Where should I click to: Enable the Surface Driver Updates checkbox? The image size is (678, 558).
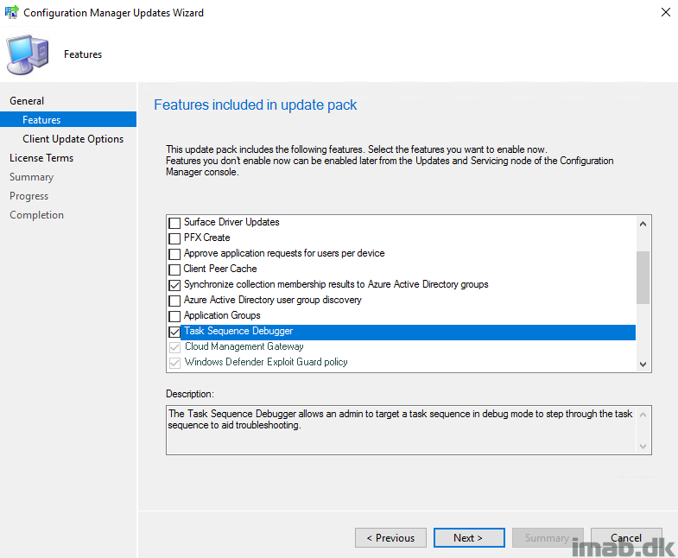coord(174,223)
